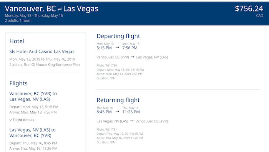Click the Departing flight heading
This screenshot has height=152, width=269.
pos(118,36)
